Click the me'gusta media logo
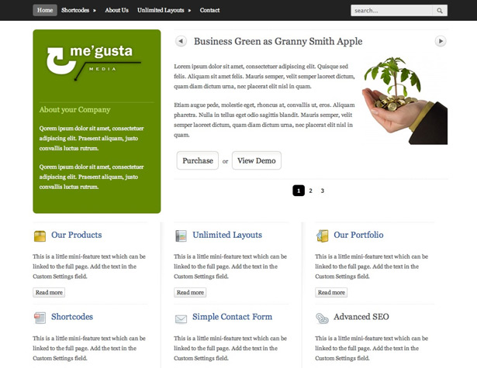Viewport: 477px width, 368px height. click(94, 64)
